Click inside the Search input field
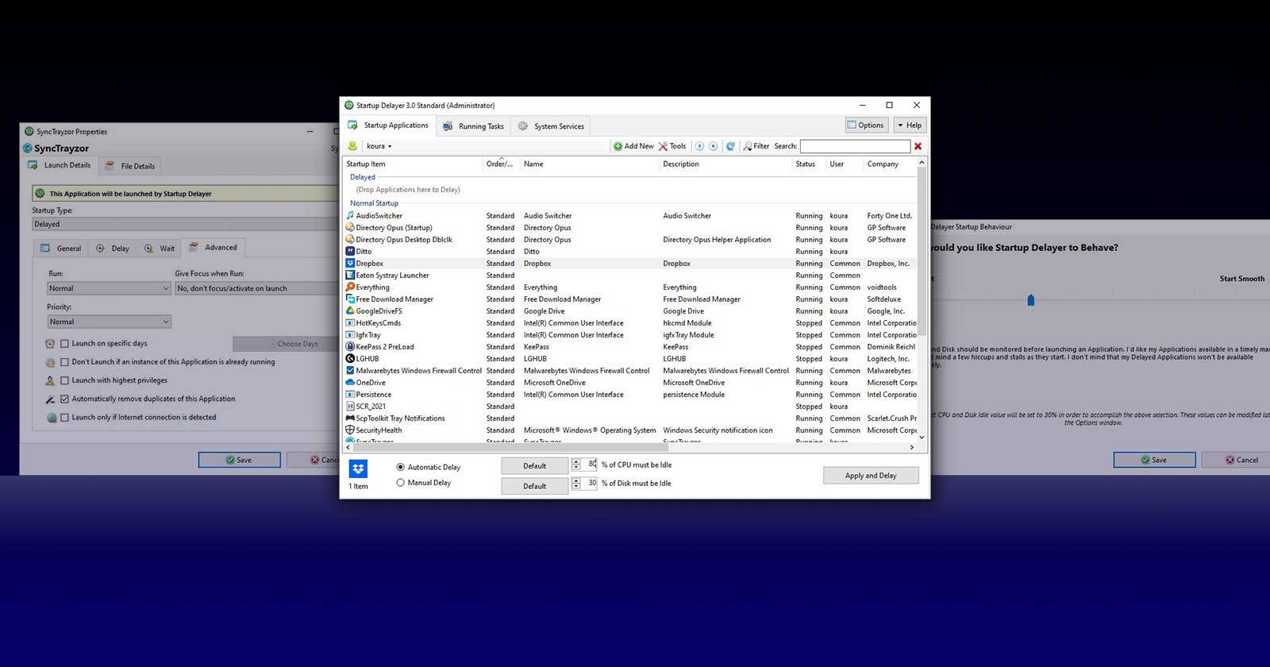 [x=855, y=146]
